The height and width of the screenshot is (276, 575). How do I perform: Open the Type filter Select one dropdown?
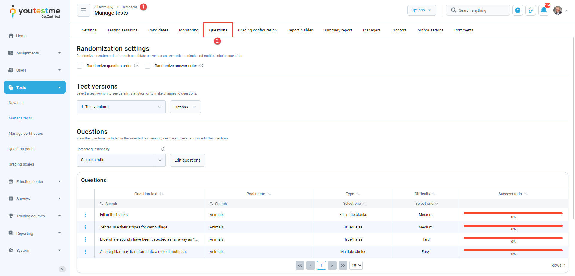pyautogui.click(x=354, y=204)
